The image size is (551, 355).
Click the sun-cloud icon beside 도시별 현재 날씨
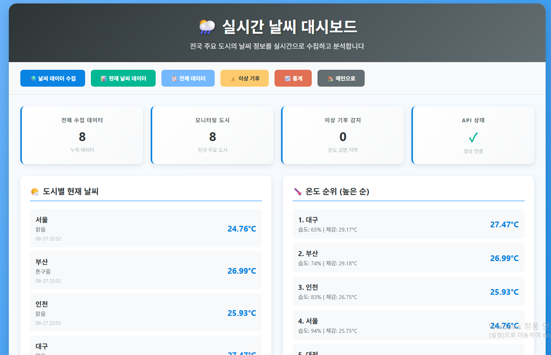(35, 192)
